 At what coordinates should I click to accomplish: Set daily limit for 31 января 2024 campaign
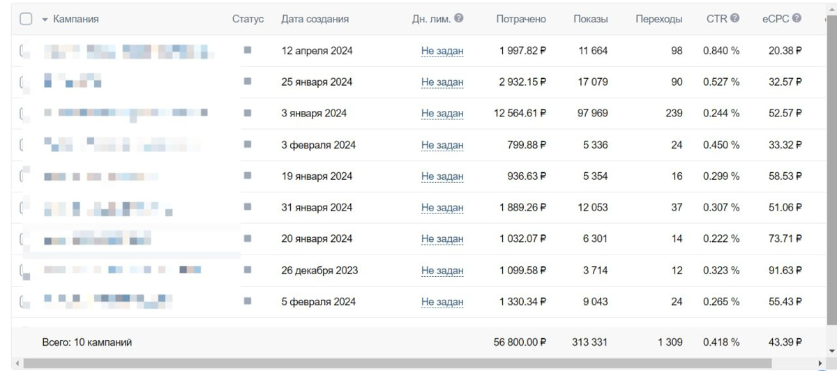tap(442, 208)
